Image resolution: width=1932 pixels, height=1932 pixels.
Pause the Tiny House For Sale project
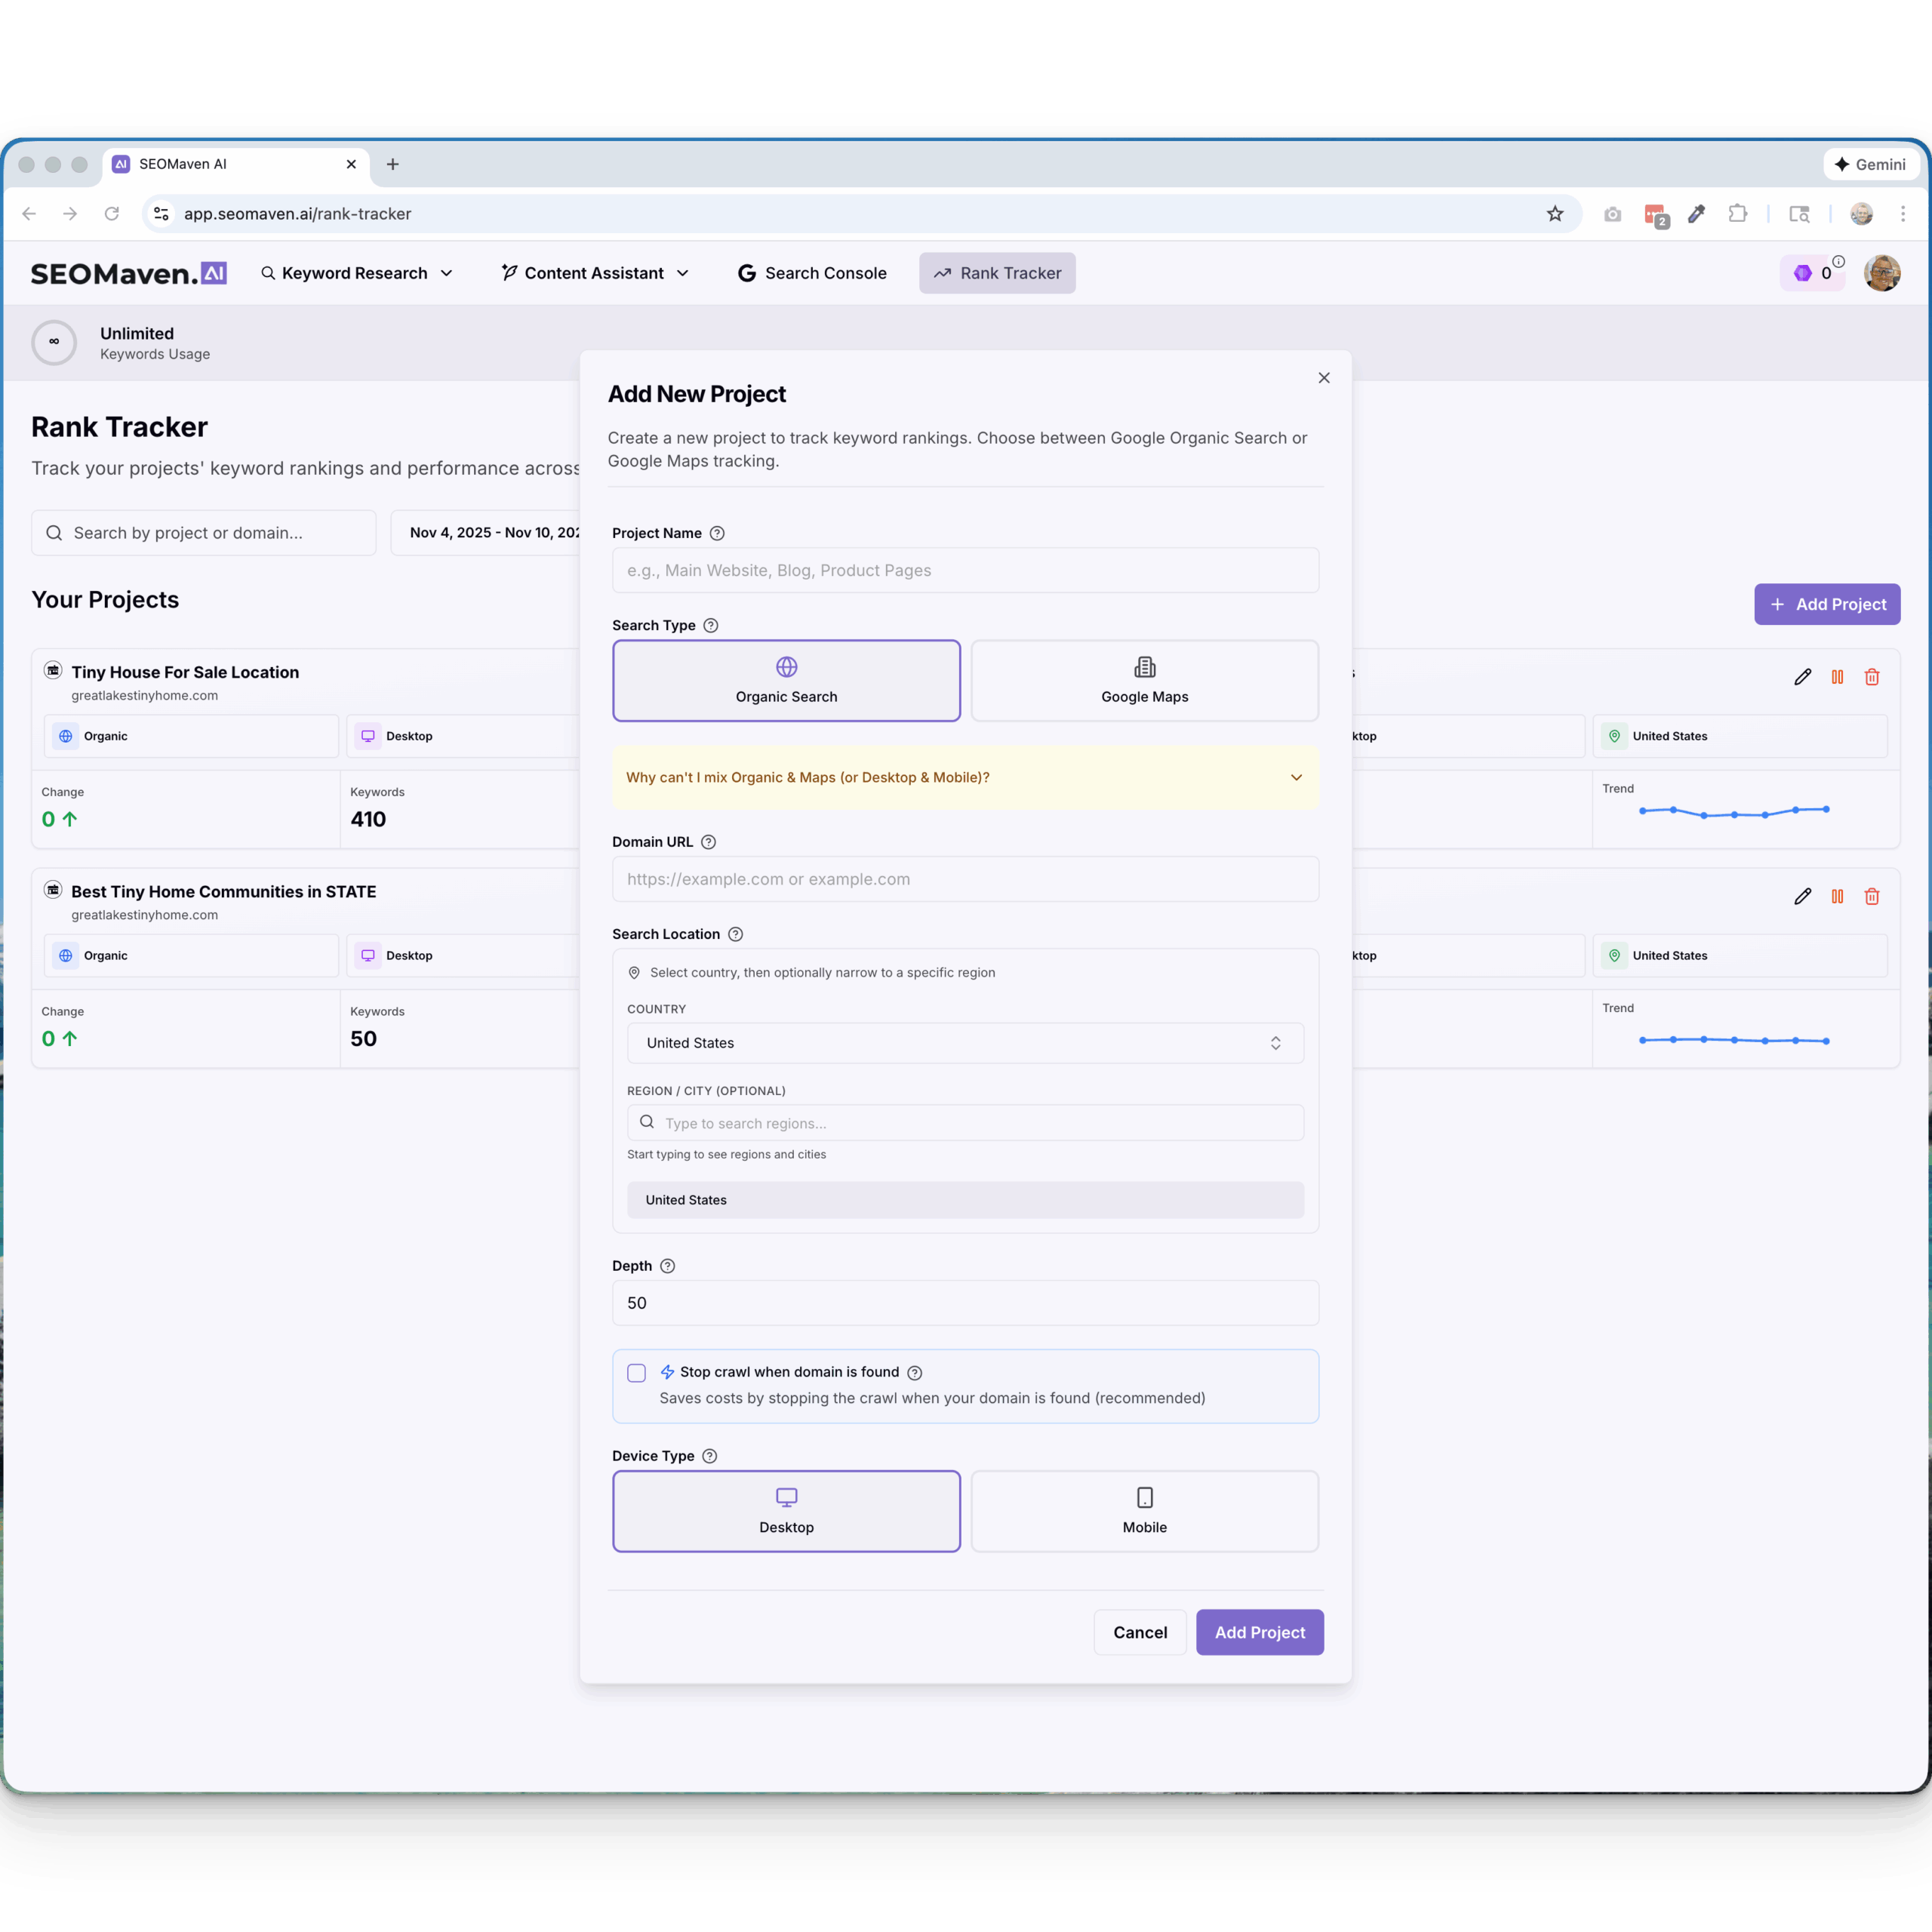click(1837, 677)
